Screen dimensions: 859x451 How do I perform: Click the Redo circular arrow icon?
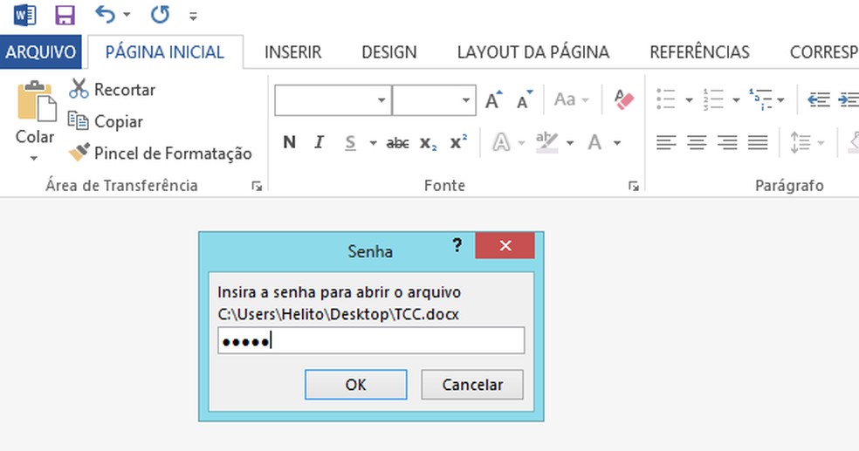(x=160, y=15)
